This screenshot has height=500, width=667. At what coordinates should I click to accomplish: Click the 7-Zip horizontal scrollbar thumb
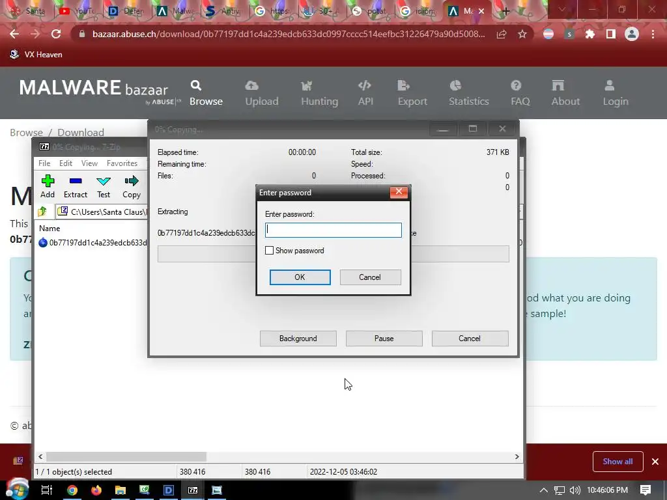[126, 456]
